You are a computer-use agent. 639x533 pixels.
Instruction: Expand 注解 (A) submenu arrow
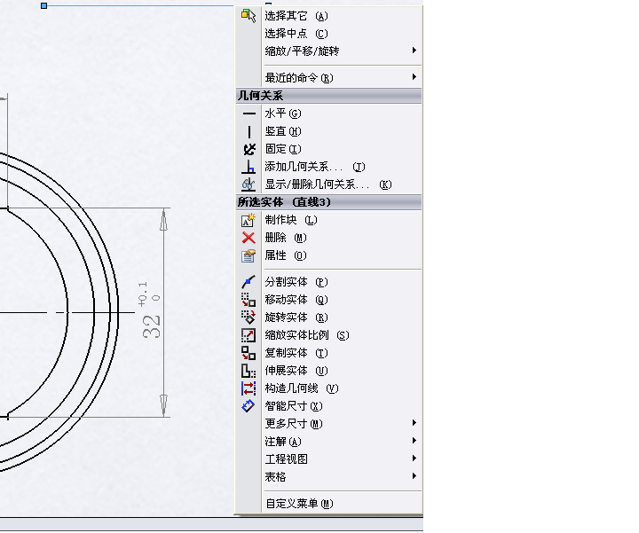pyautogui.click(x=414, y=441)
